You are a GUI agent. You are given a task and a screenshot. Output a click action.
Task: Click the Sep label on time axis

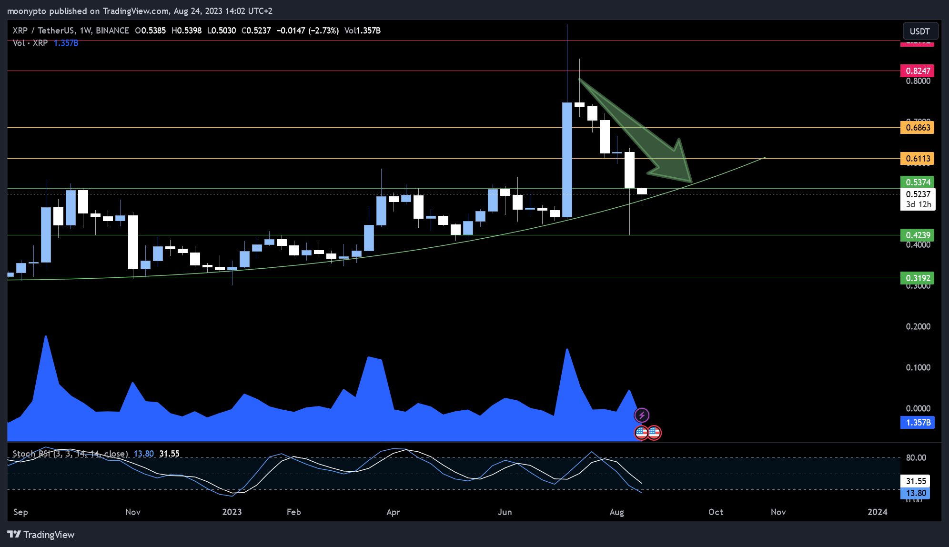(20, 512)
